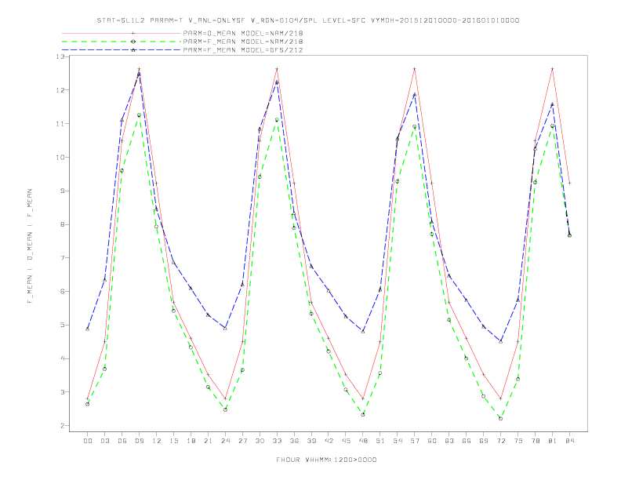Screen dimensions: 621x480
Task: Select the legend text PARM=O_MEAN MODEL=NAM/218
Action: 243,33
